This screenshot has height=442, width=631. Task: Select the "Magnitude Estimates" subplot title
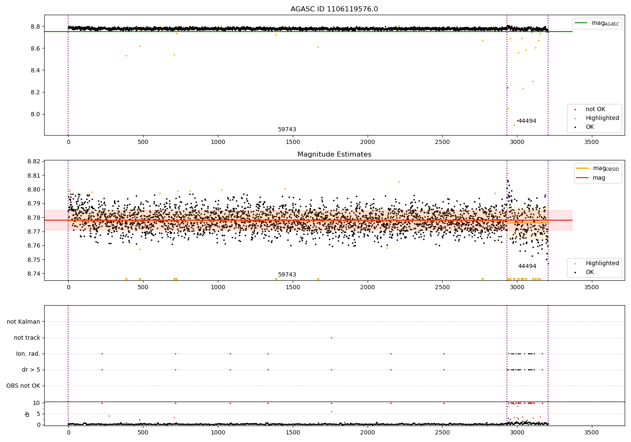[334, 154]
